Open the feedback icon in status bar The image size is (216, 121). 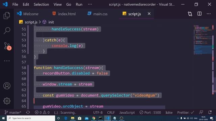click(201, 112)
